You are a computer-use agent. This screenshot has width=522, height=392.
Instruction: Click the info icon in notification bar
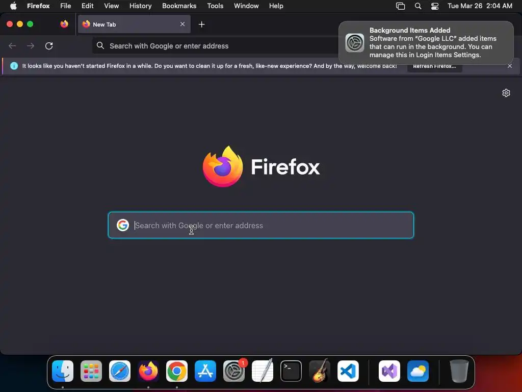14,66
